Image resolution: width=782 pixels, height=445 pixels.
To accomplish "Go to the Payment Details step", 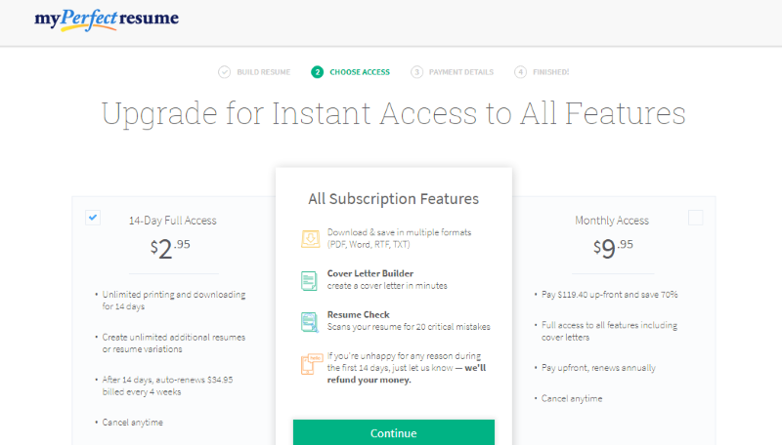I will [461, 72].
